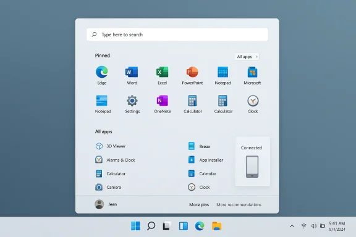
Task: Open Wi-Fi settings from the system tray
Action: [303, 226]
